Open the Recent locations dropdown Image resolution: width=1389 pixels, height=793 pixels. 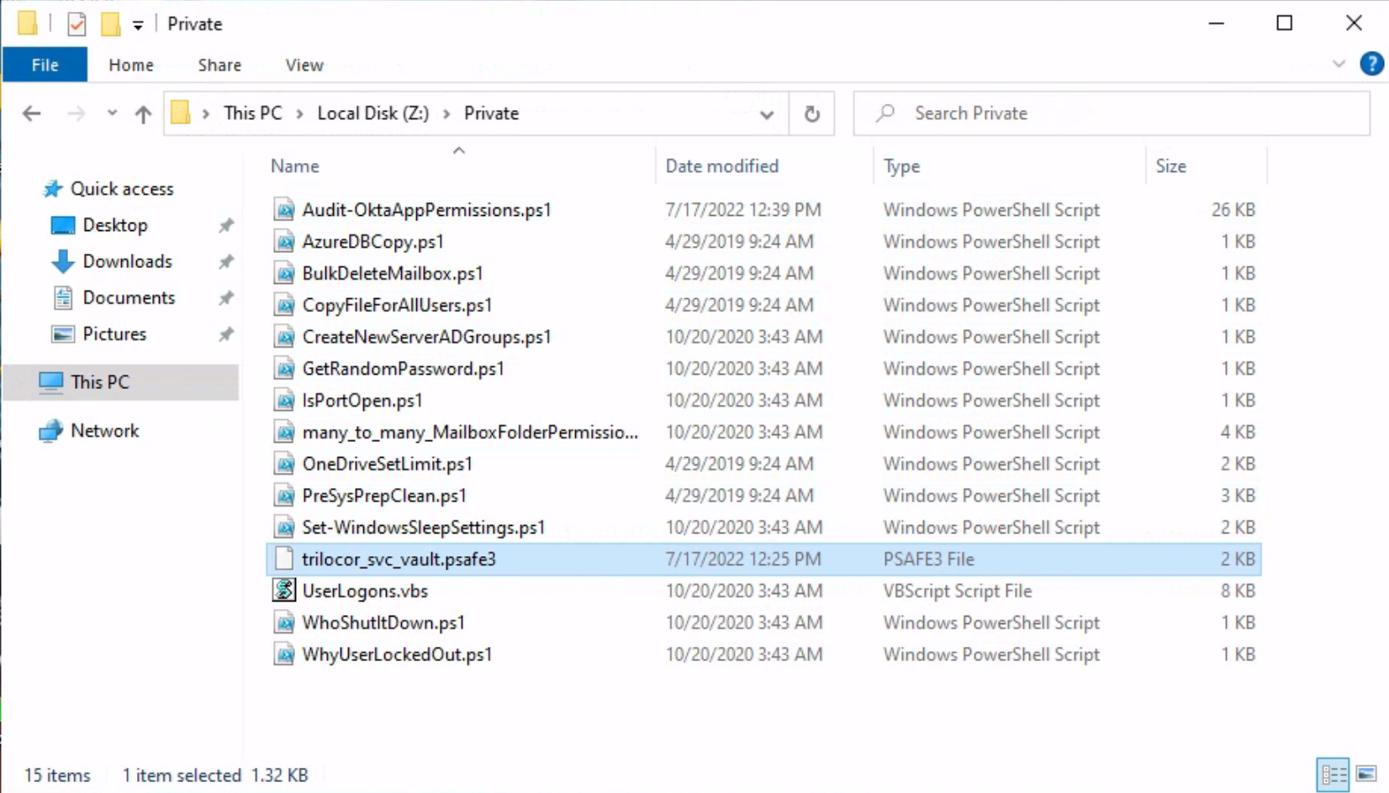pyautogui.click(x=112, y=113)
